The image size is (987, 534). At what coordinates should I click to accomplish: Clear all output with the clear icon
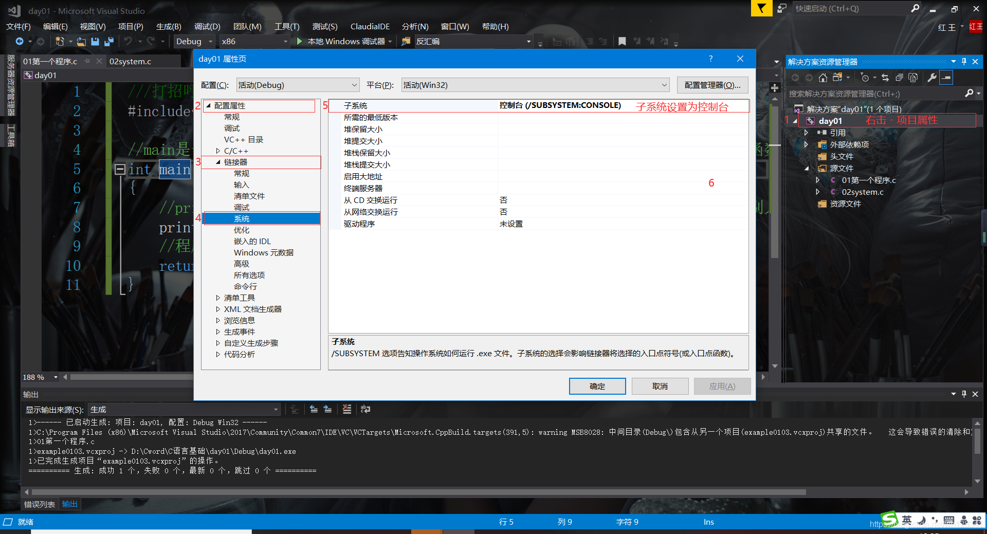tap(347, 409)
